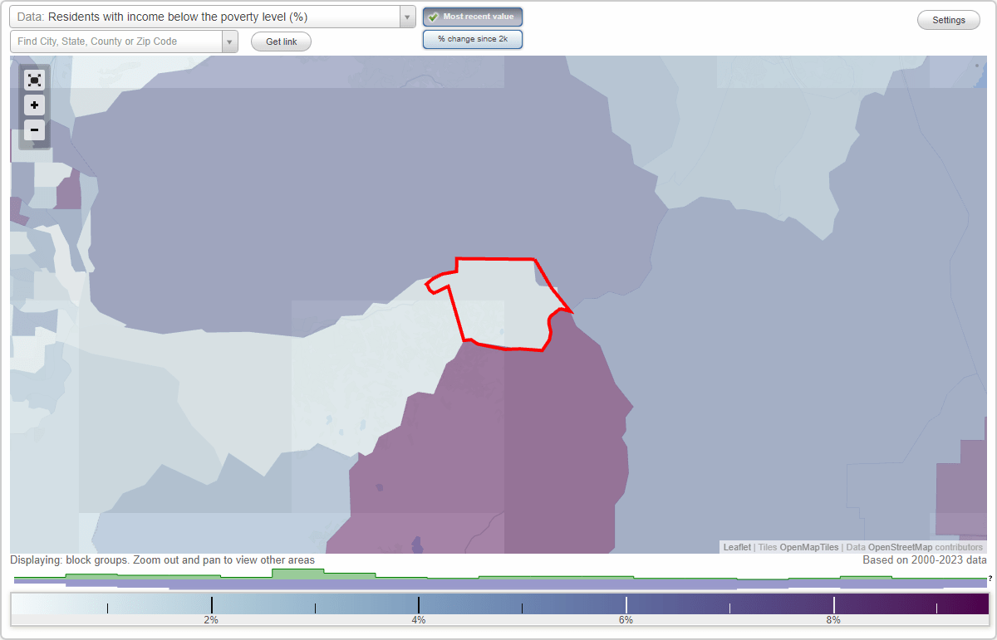Screen dimensions: 997x640
Task: Open the Settings panel
Action: (948, 19)
